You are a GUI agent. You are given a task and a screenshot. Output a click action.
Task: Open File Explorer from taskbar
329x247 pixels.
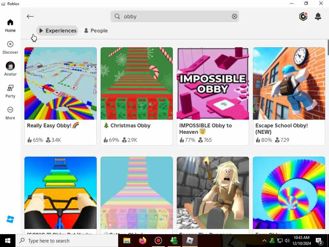[x=127, y=241]
